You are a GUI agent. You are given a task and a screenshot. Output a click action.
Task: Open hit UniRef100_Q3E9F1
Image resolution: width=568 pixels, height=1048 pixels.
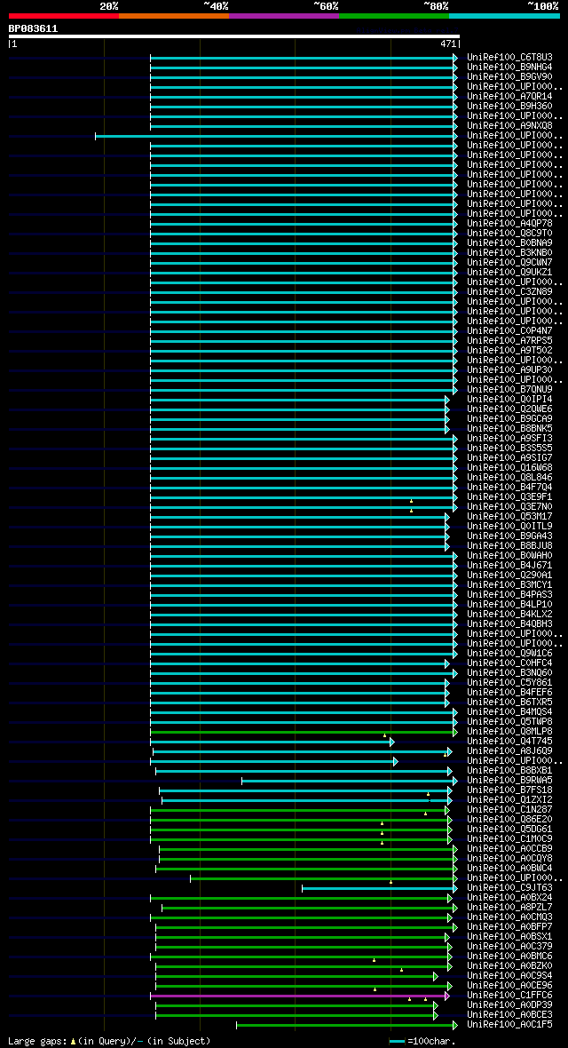click(509, 497)
